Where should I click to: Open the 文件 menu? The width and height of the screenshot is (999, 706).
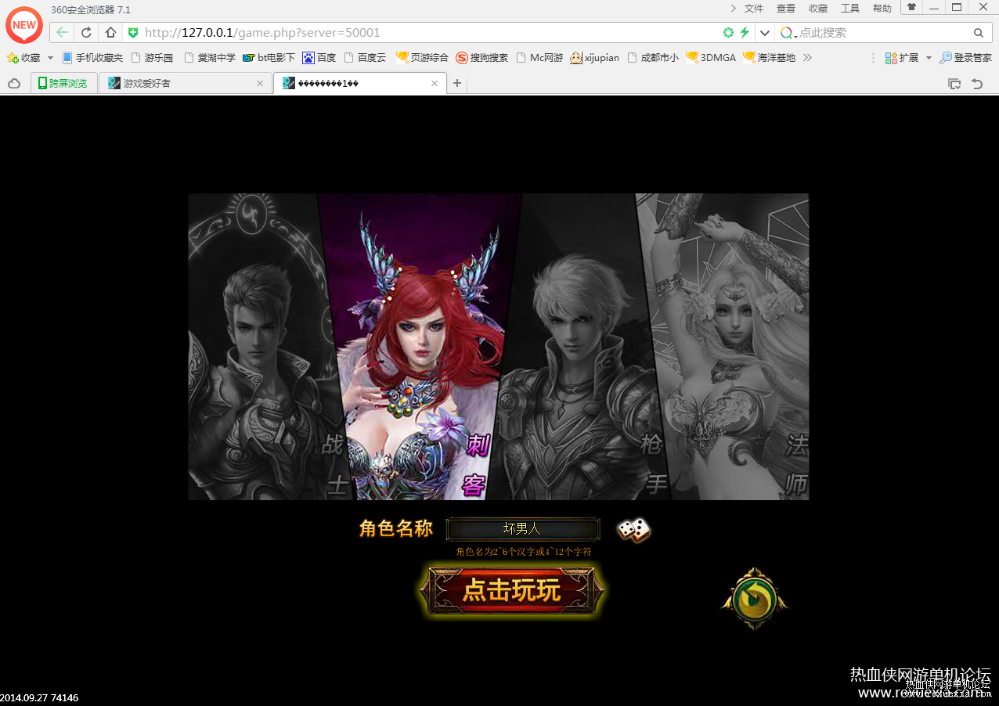[x=754, y=9]
